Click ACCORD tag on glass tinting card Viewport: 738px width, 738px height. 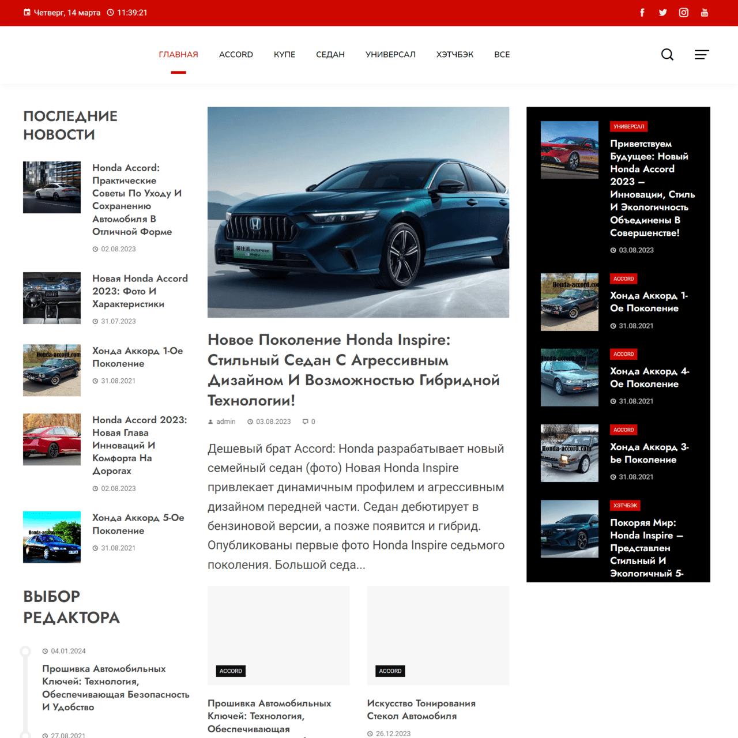click(390, 671)
